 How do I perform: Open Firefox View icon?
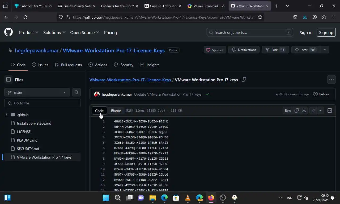pyautogui.click(x=5, y=6)
